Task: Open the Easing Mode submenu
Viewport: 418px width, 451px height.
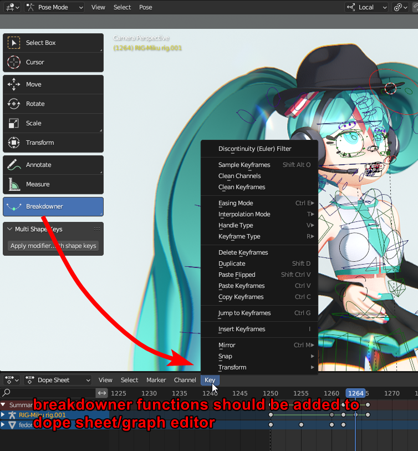Action: point(259,203)
